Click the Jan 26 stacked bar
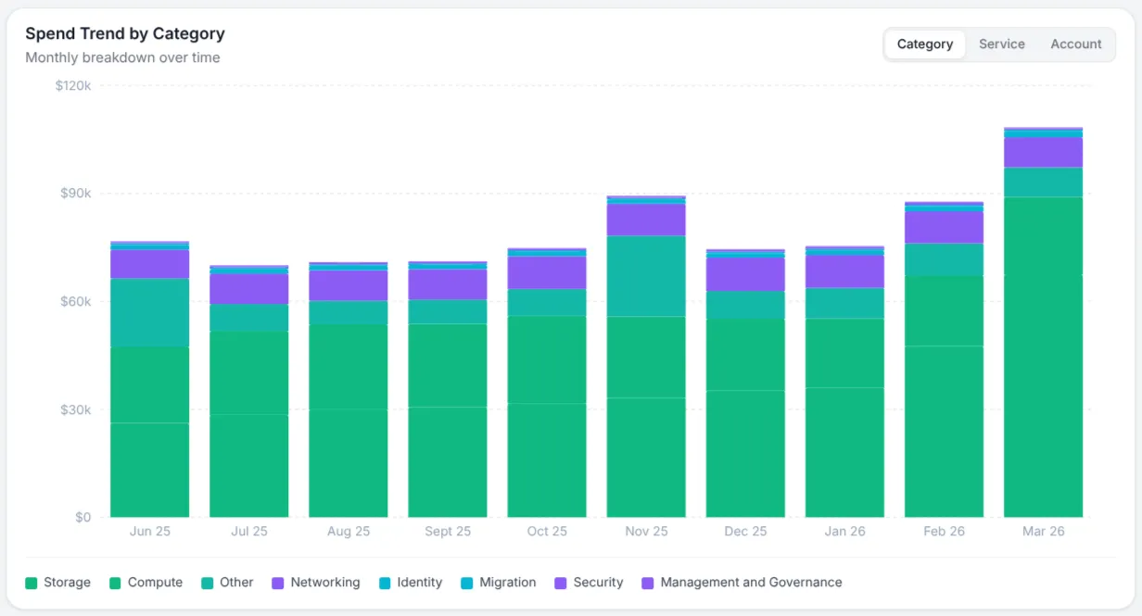This screenshot has width=1142, height=616. tap(844, 382)
